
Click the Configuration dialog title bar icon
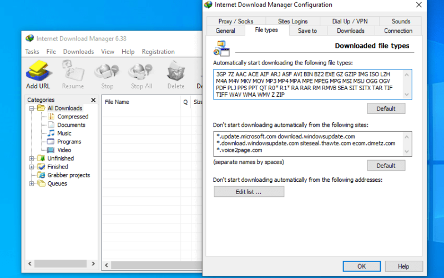208,5
